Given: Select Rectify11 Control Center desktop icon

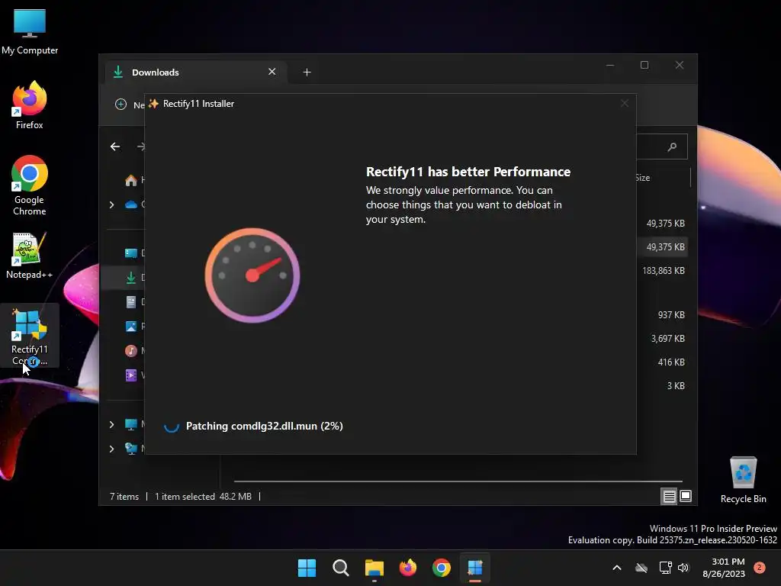Looking at the screenshot, I should [30, 336].
